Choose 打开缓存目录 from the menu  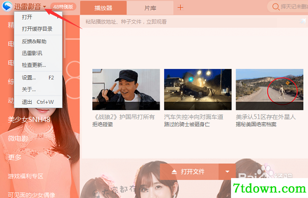coord(38,29)
